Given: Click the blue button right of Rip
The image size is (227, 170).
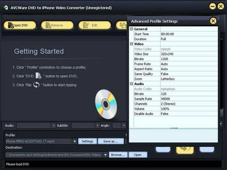Looking at the screenshot, I should point(207,149).
